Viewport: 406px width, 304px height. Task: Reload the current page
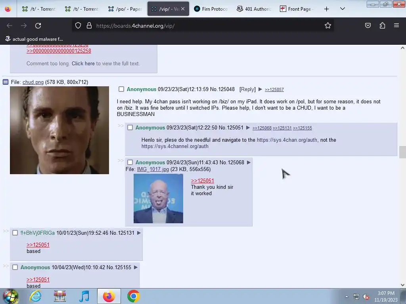pos(38,26)
